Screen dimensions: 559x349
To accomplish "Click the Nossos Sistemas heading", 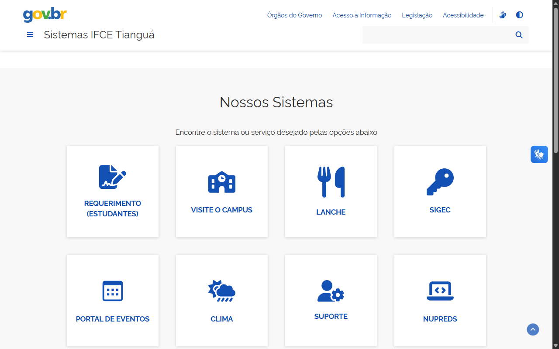I will (x=276, y=102).
